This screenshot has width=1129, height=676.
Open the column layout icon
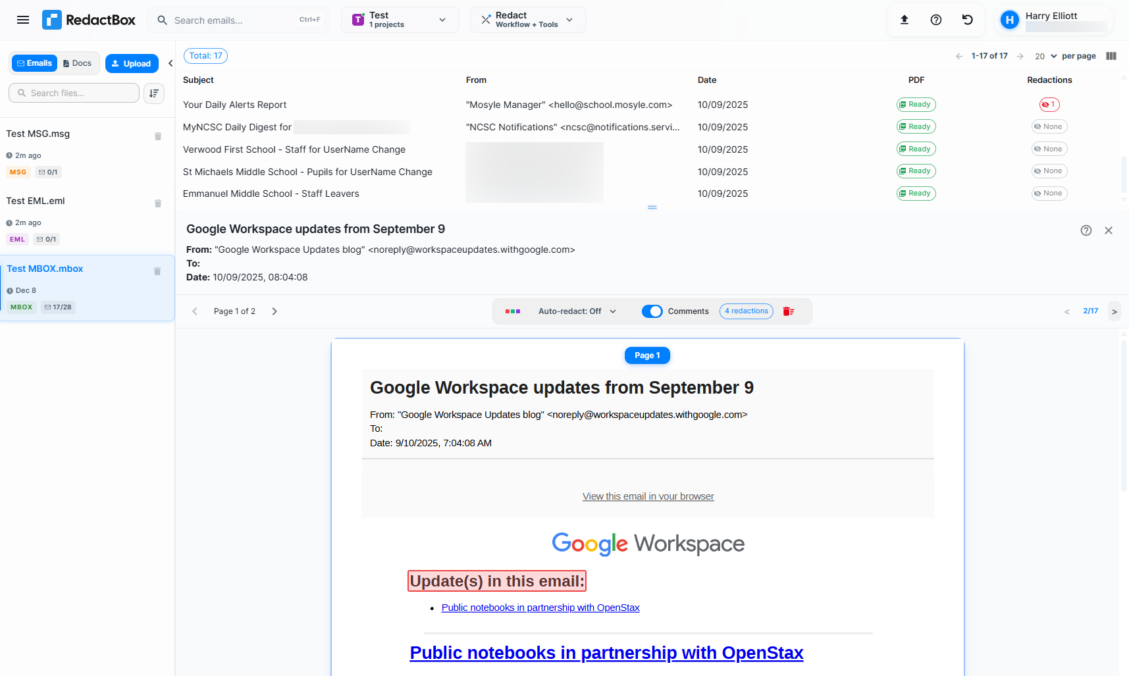click(x=1111, y=56)
